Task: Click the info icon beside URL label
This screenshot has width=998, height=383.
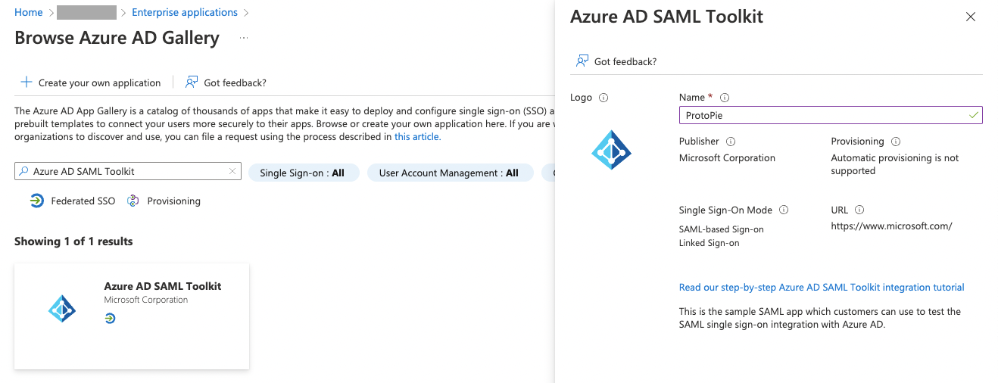Action: pos(859,210)
